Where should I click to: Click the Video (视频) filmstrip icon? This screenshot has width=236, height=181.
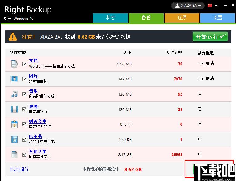pos(14,109)
